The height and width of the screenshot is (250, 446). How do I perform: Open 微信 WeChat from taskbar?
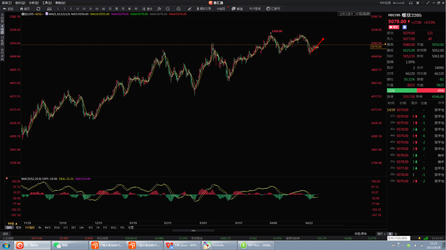point(70,245)
